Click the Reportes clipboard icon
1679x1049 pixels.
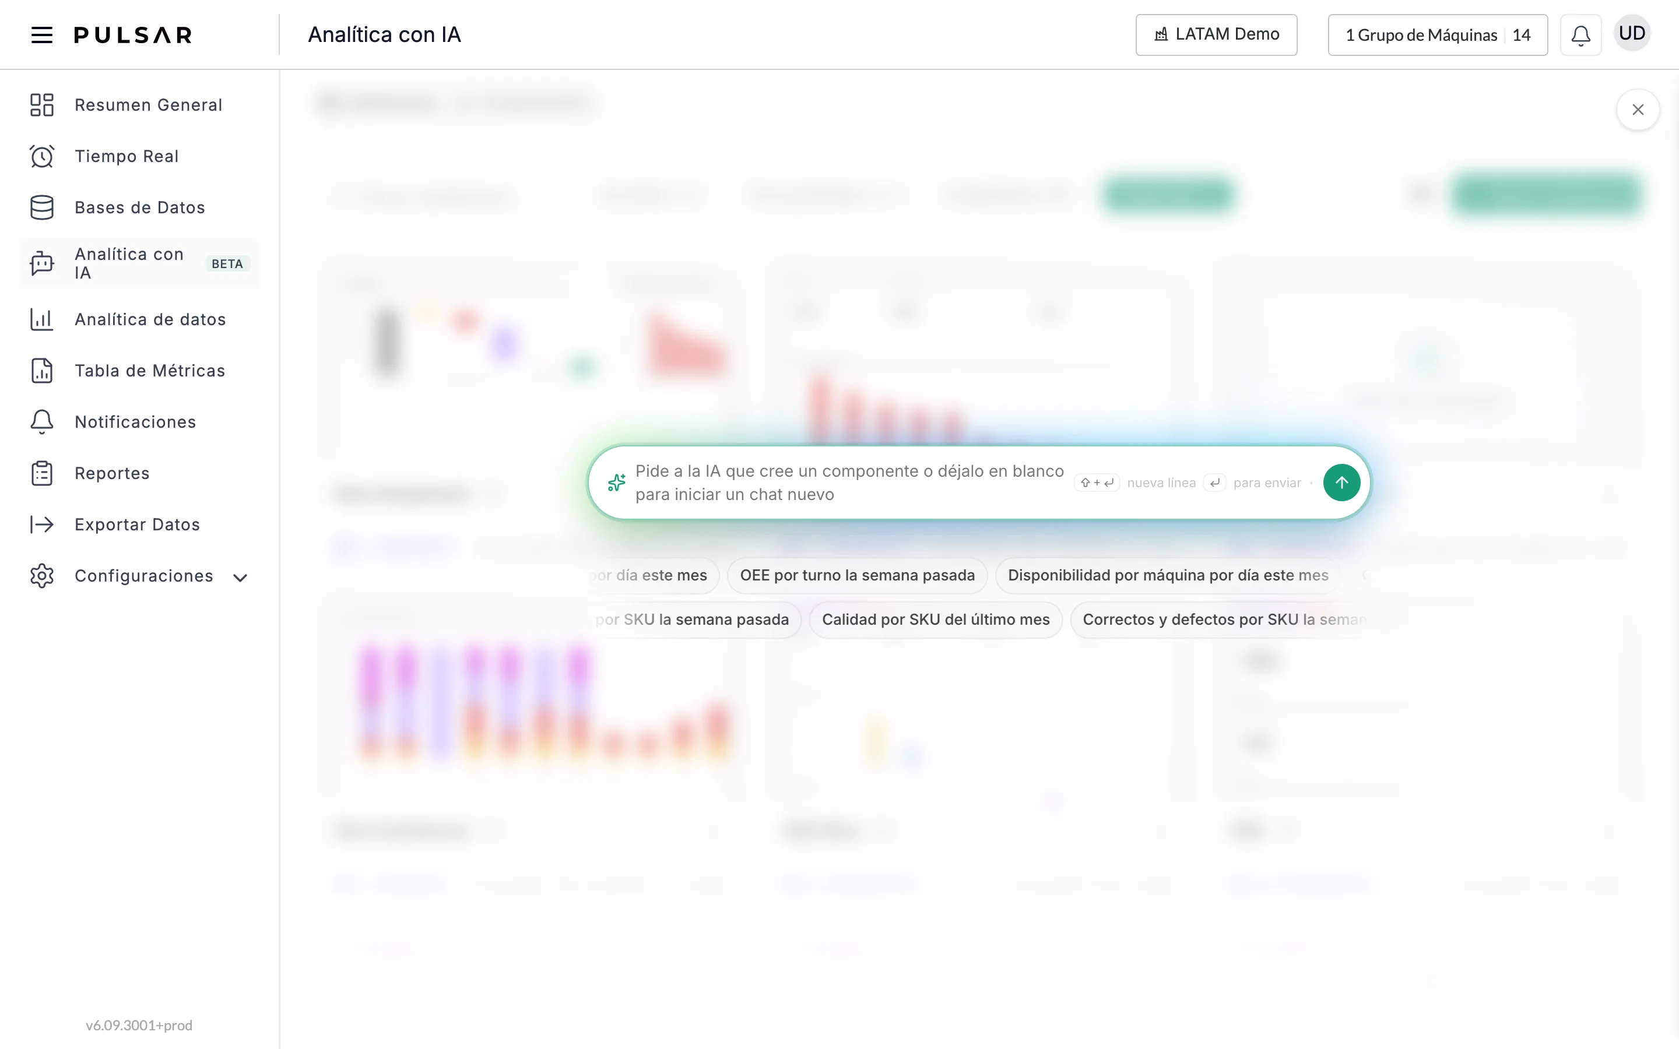[41, 473]
